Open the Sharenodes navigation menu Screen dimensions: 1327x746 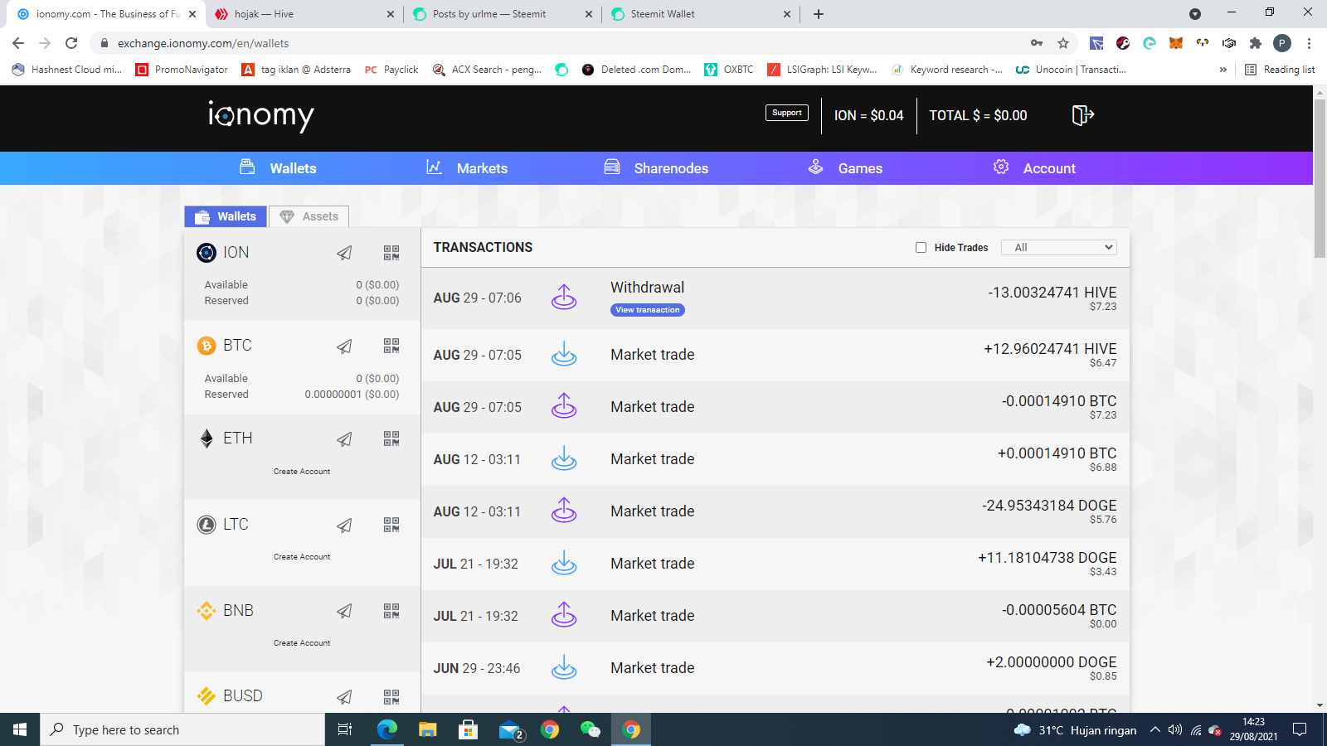655,168
